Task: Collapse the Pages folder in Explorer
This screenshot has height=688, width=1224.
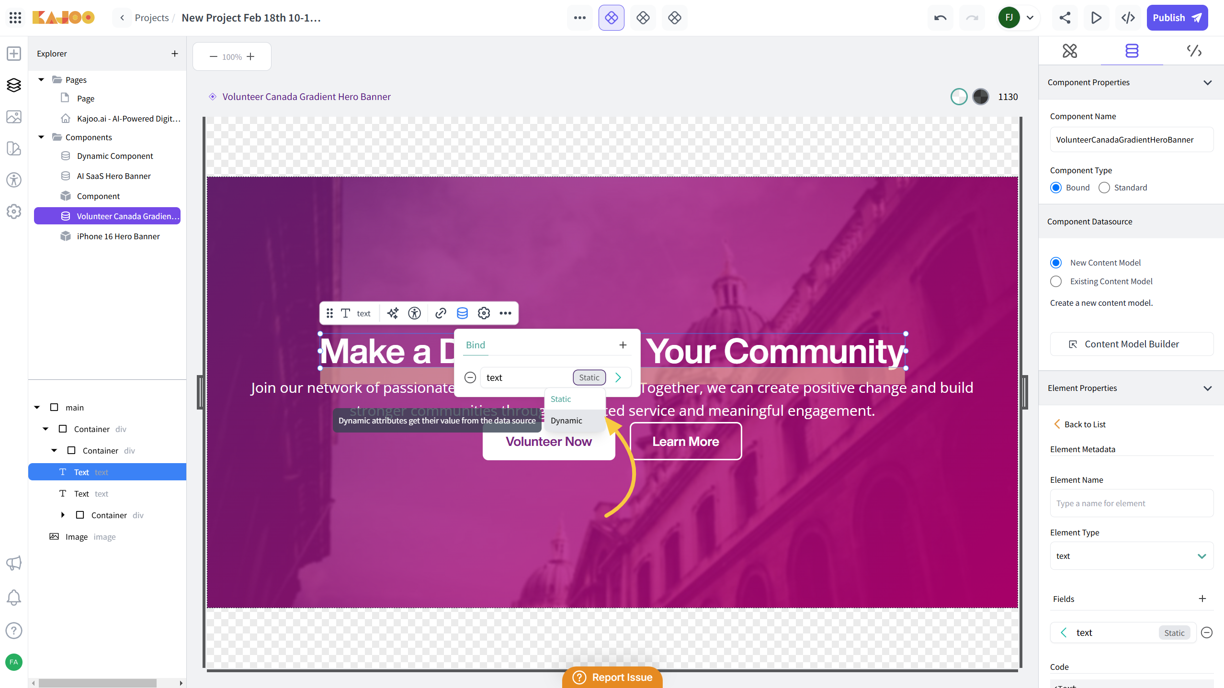Action: pos(42,79)
